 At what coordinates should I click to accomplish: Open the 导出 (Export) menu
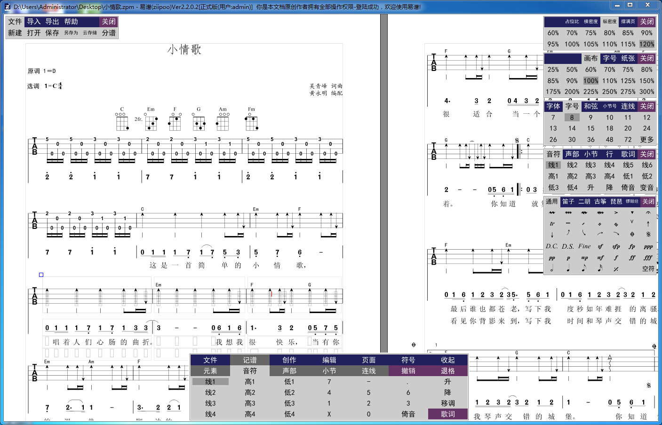click(x=52, y=22)
